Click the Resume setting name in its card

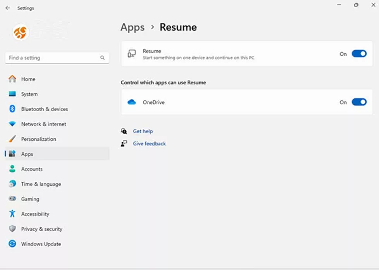pos(152,51)
